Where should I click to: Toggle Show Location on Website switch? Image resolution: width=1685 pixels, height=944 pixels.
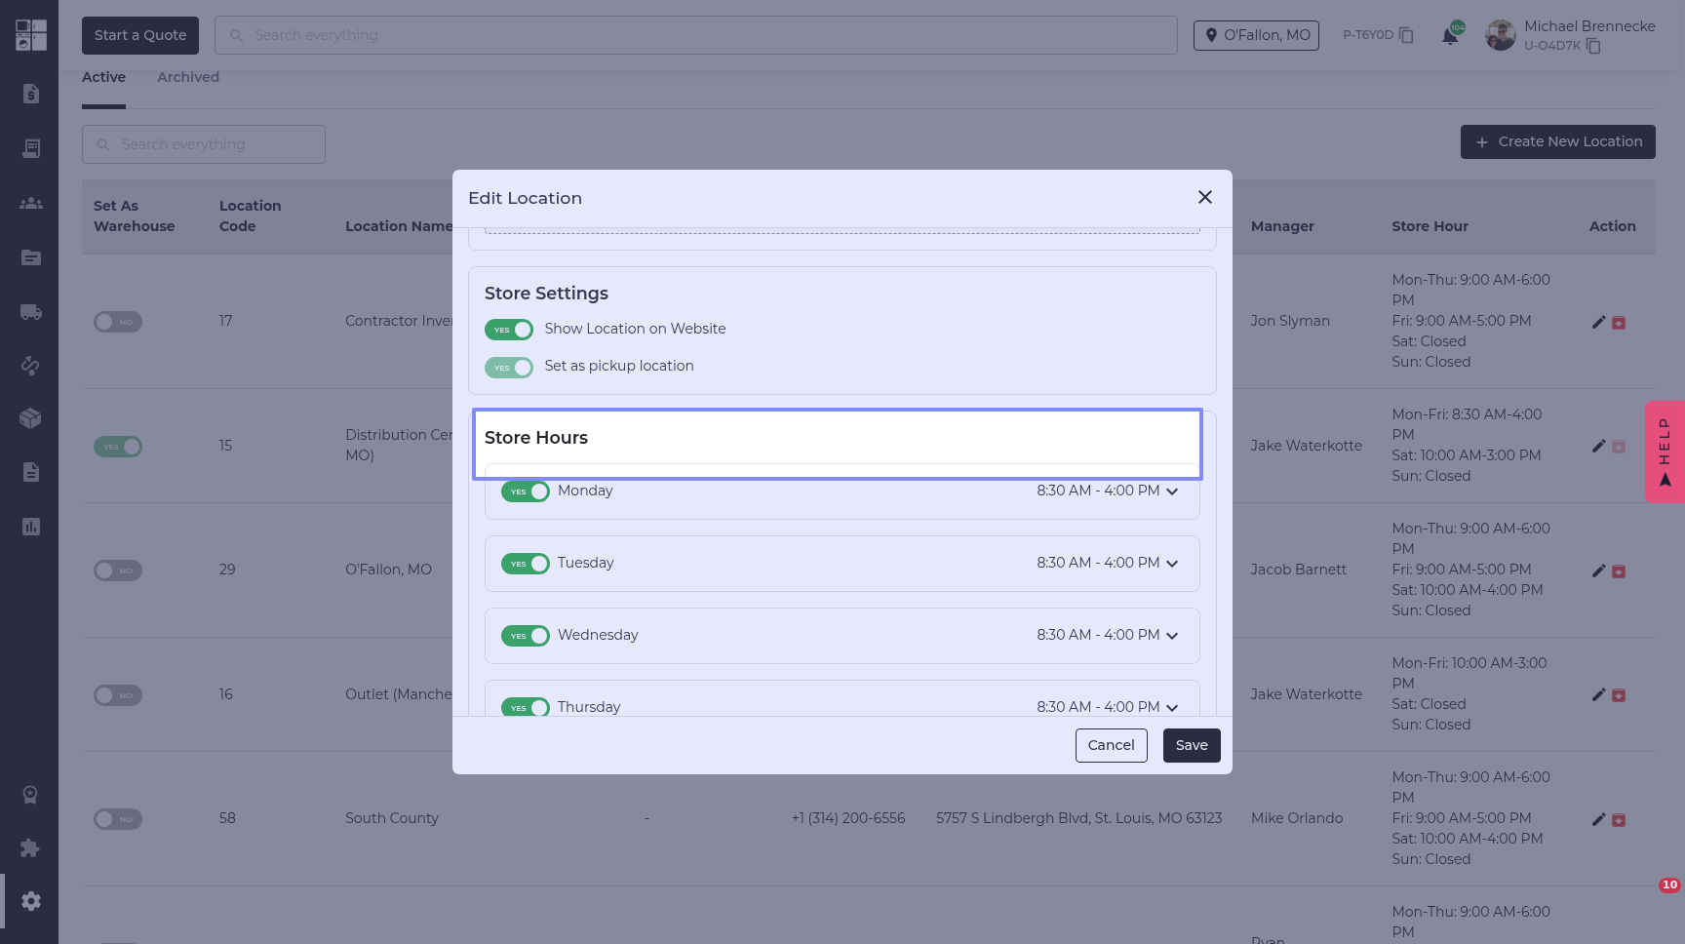click(509, 330)
